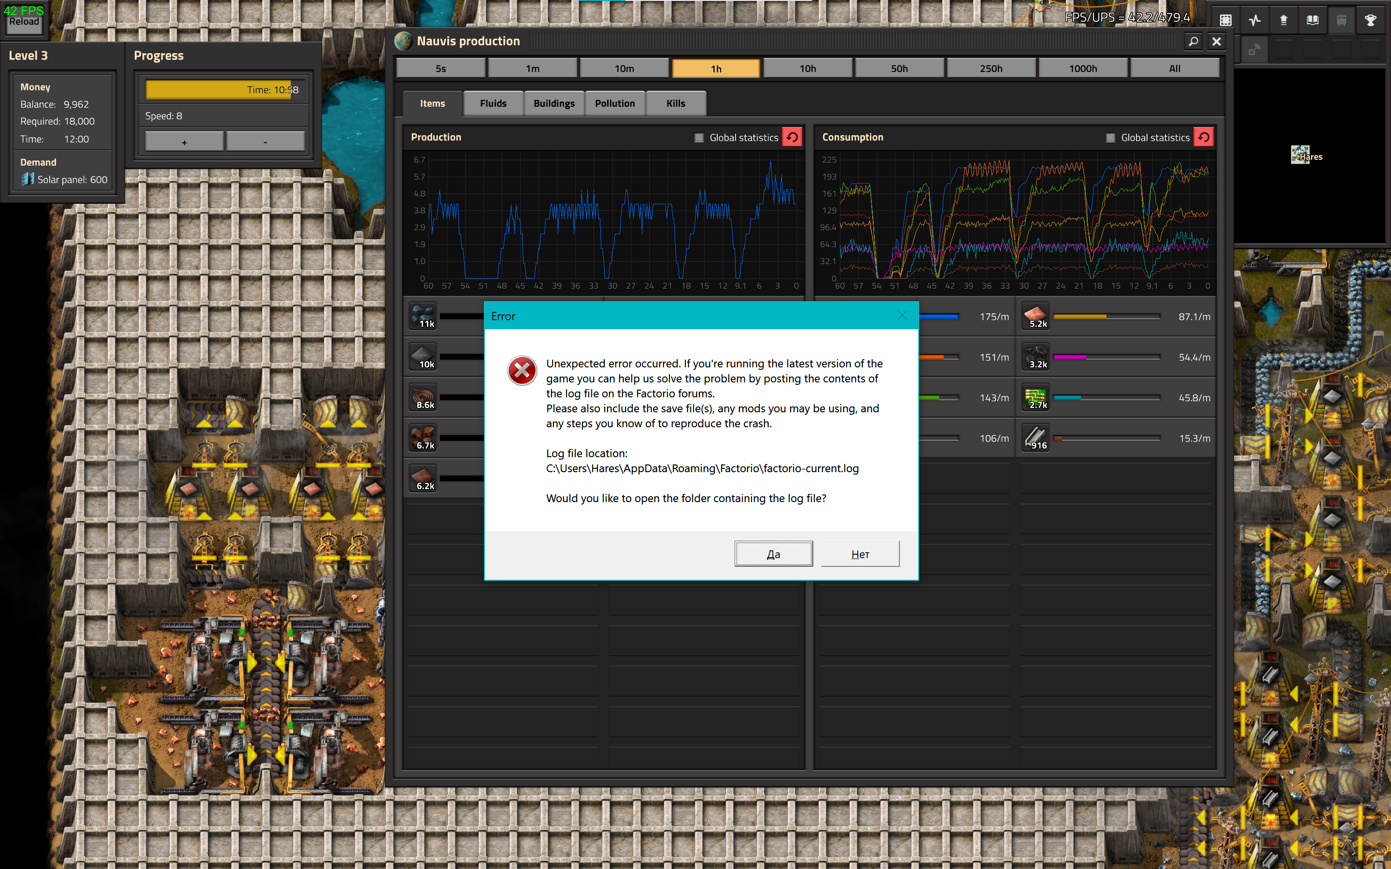Select the 1h time range

tap(716, 69)
